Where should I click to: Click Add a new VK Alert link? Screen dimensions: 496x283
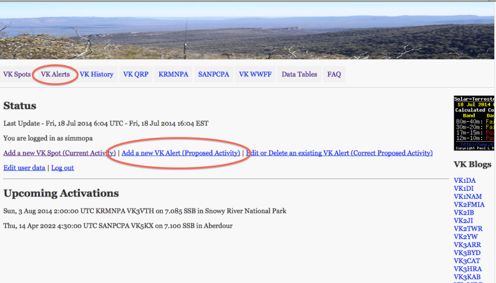[x=181, y=153]
